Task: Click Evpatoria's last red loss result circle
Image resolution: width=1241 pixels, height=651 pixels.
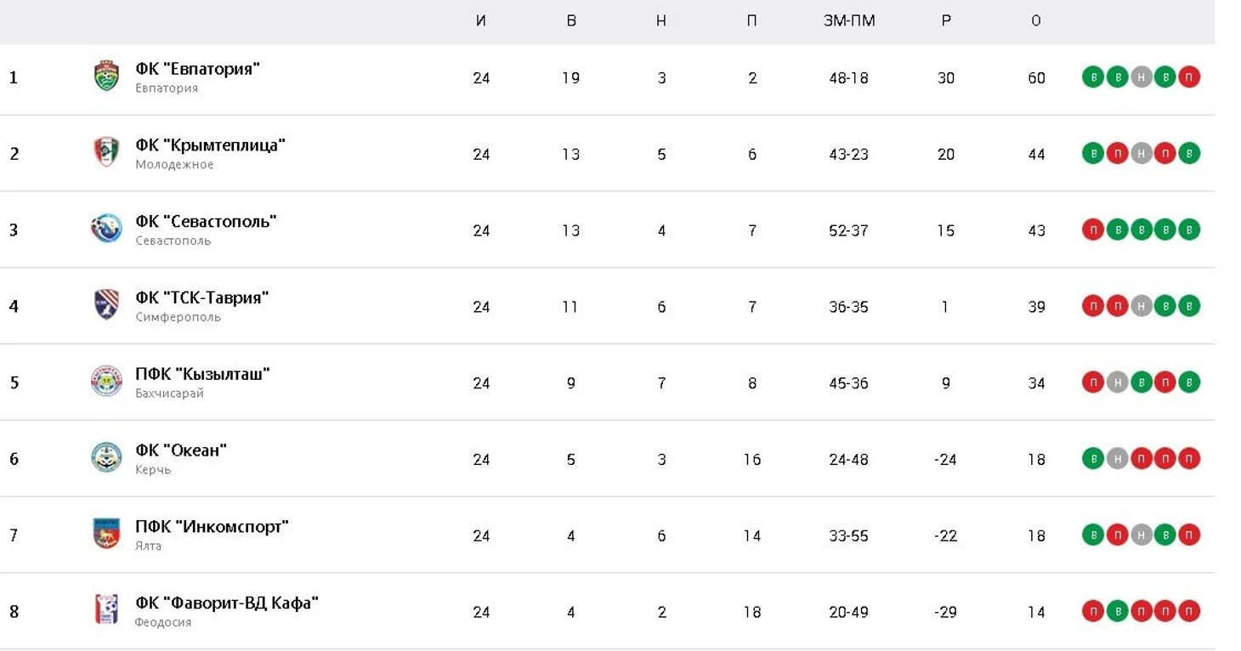Action: pyautogui.click(x=1189, y=77)
